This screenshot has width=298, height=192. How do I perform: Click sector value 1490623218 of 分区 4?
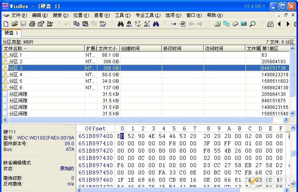(x=275, y=75)
